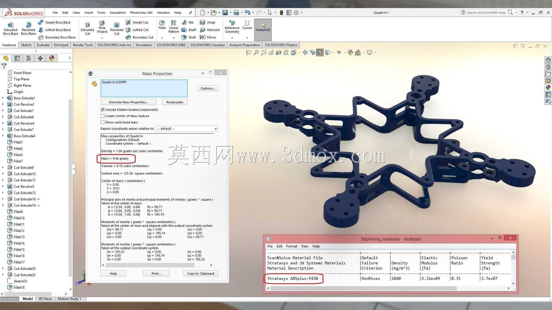This screenshot has width=552, height=310.
Task: Open the Reference Geometry tool
Action: click(x=232, y=27)
